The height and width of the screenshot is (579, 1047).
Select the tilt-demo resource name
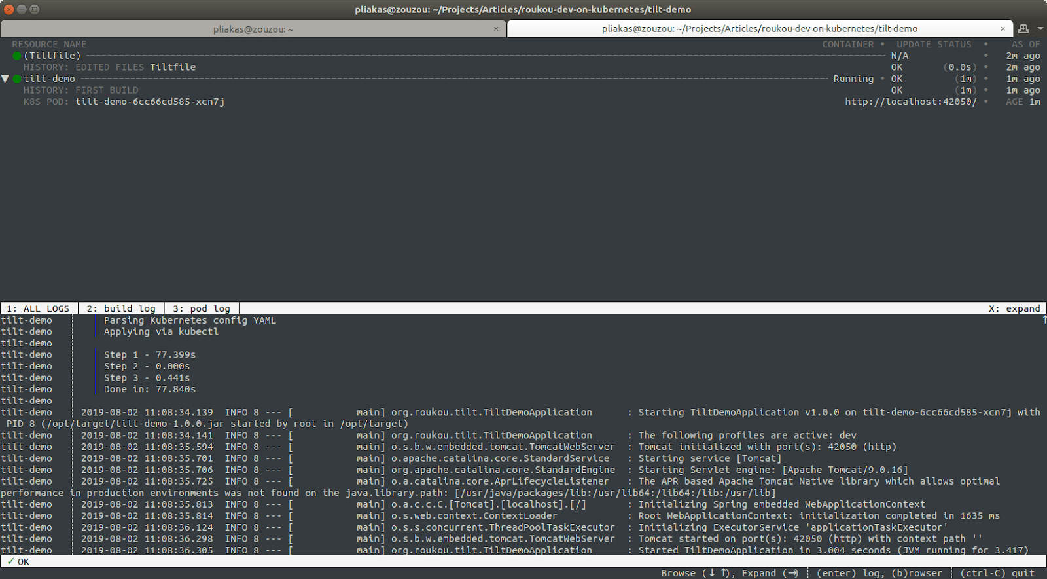coord(50,79)
